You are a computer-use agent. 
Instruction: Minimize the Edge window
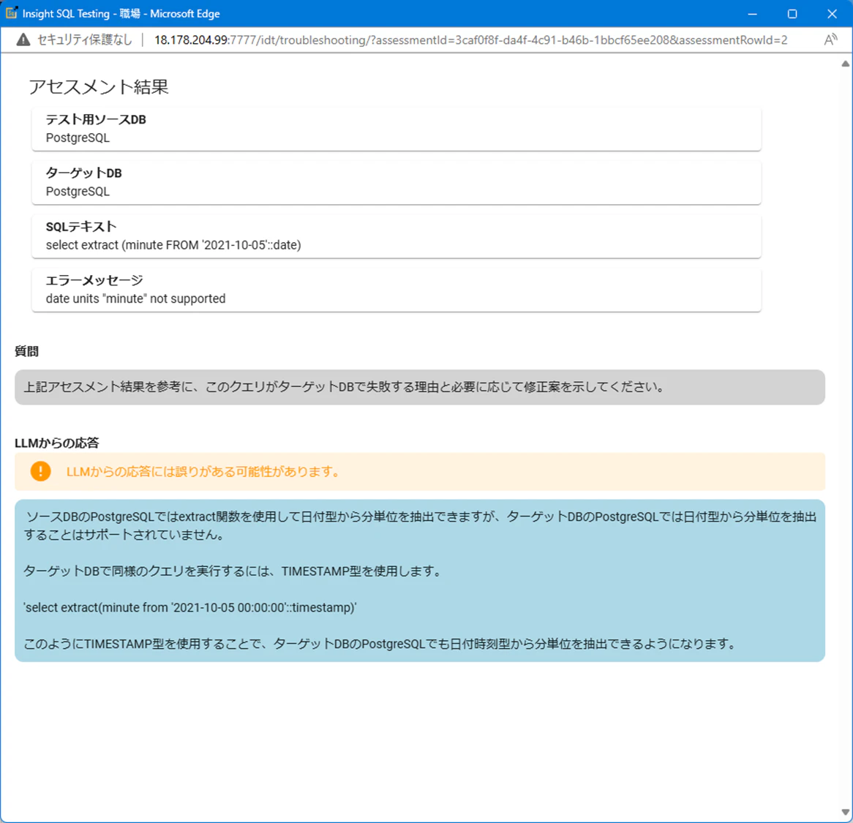[752, 14]
